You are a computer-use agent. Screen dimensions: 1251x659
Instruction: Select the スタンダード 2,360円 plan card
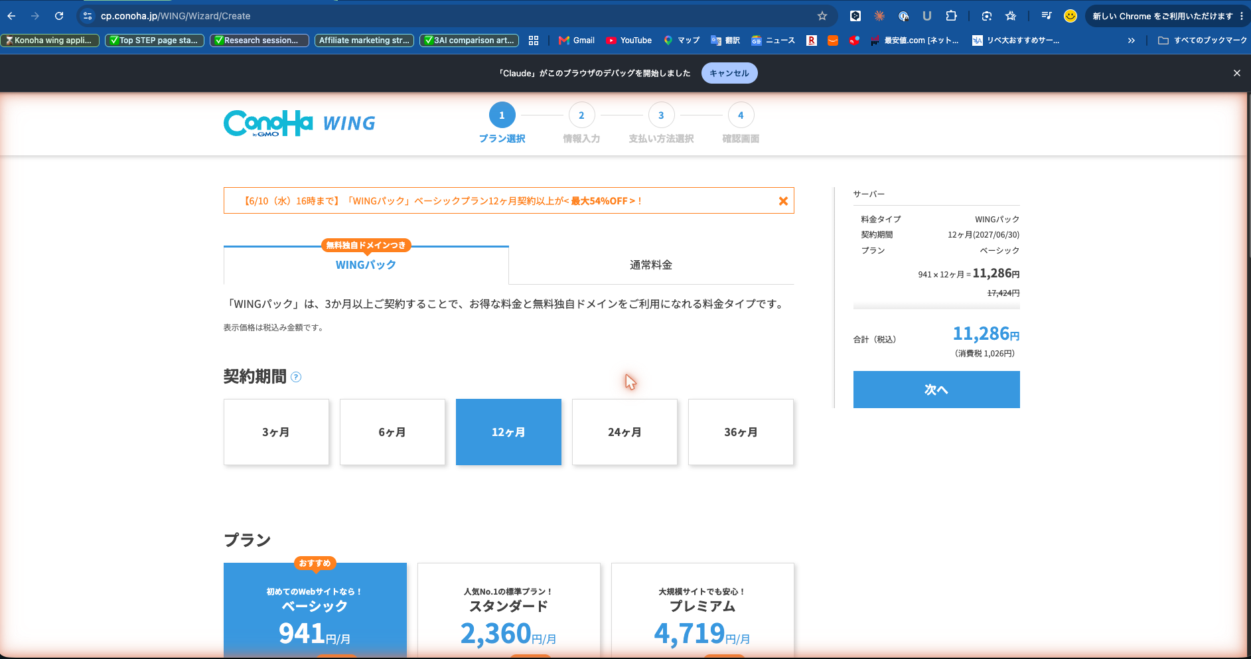coord(509,611)
